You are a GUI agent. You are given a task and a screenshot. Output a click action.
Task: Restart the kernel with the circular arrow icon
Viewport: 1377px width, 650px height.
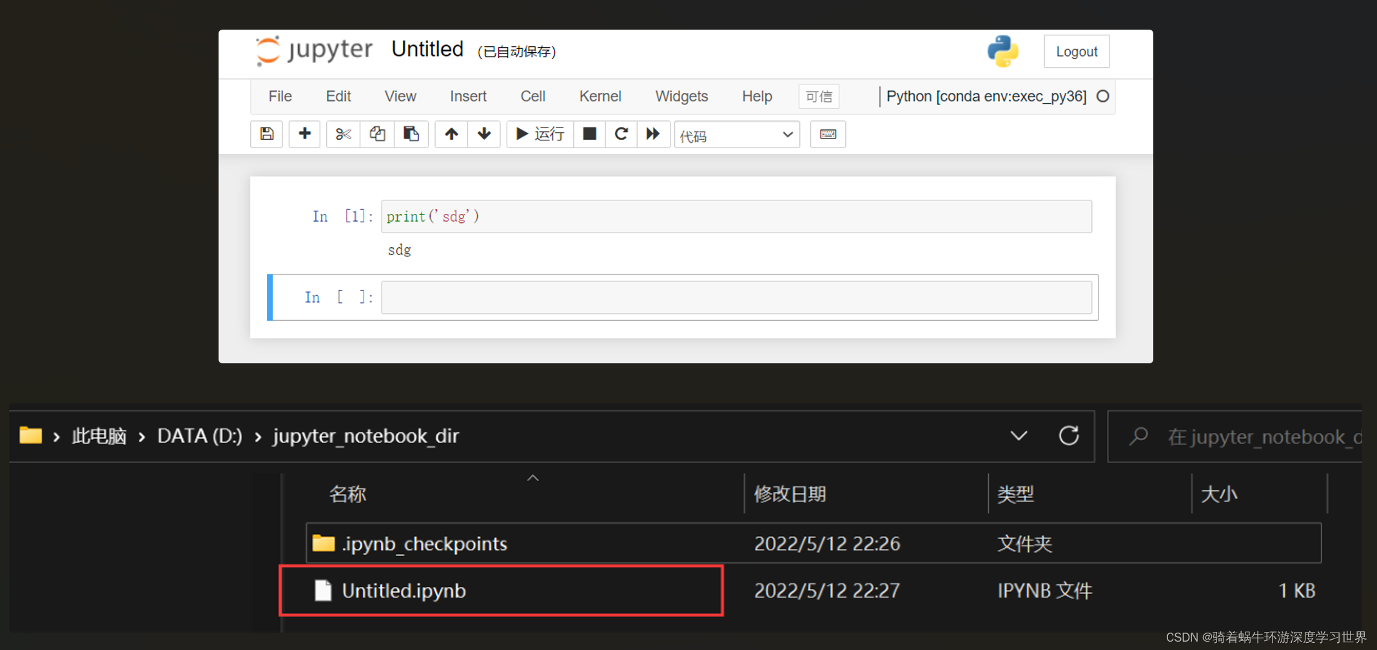(621, 134)
